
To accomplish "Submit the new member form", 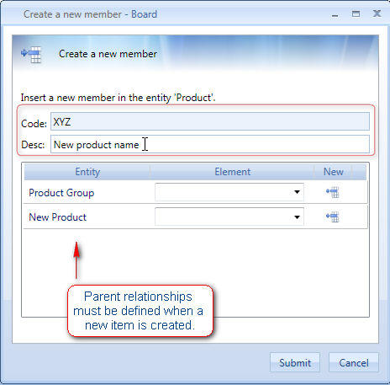I will coord(295,362).
